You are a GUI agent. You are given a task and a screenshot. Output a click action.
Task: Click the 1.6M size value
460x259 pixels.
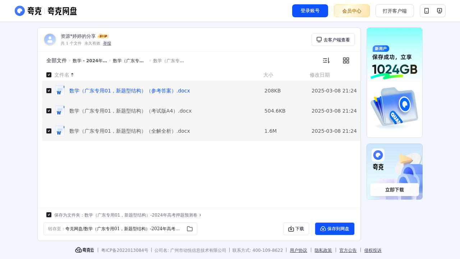pyautogui.click(x=271, y=131)
